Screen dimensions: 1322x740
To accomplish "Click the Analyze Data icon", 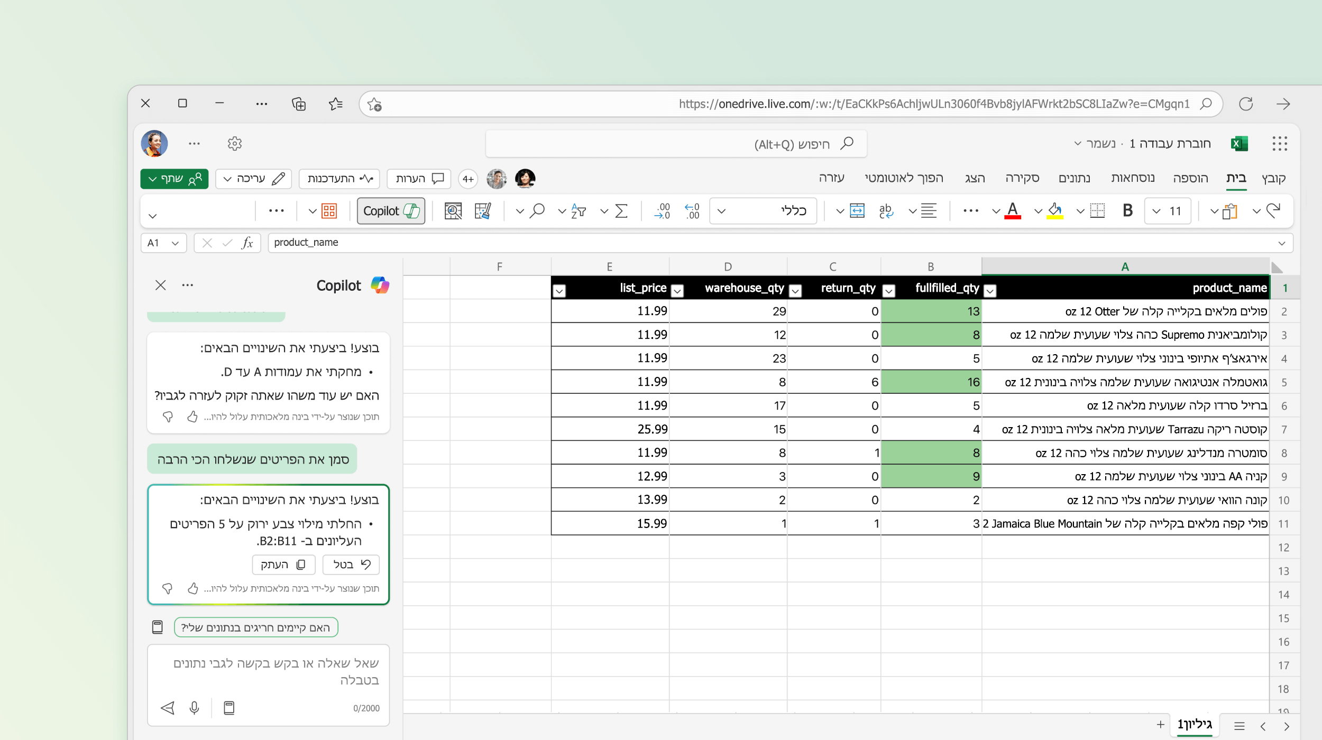I will click(x=453, y=211).
